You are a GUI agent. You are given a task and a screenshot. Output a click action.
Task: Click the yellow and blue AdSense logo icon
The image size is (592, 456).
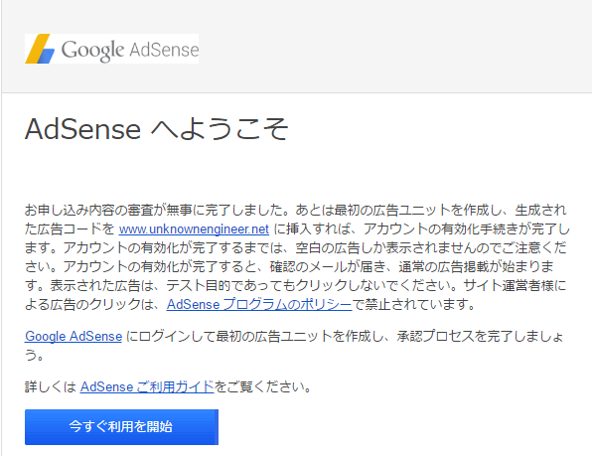click(40, 49)
